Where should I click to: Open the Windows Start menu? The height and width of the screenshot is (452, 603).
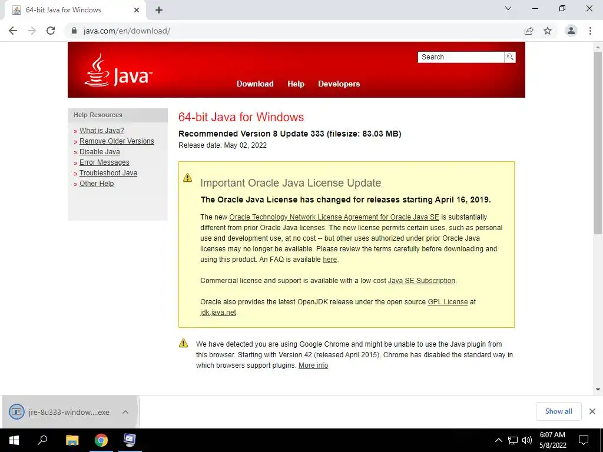click(x=14, y=440)
